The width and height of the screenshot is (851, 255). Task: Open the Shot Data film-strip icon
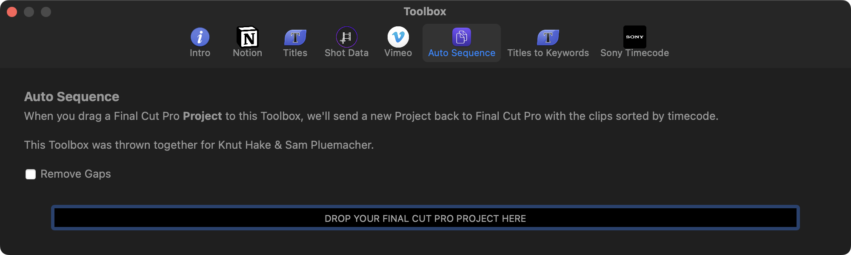[x=347, y=37]
